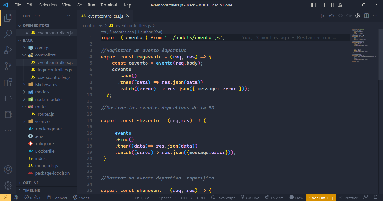The width and height of the screenshot is (383, 201).
Task: Open the Manage gear menu
Action: (8, 185)
